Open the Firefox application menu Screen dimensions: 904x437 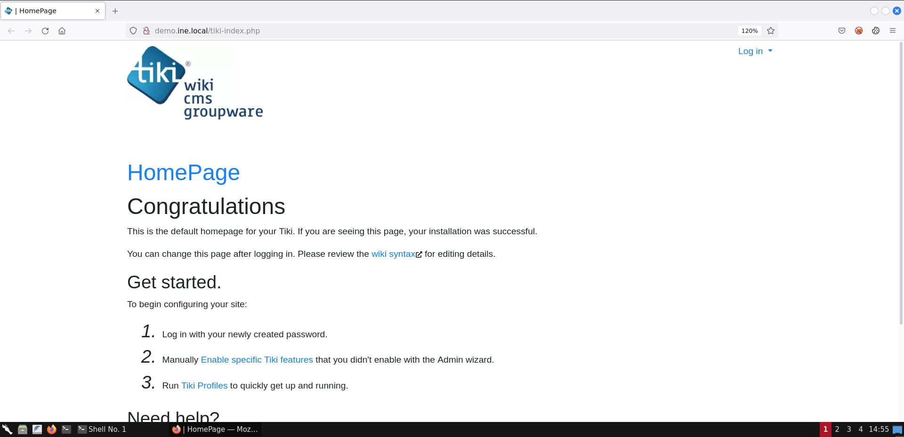point(892,31)
